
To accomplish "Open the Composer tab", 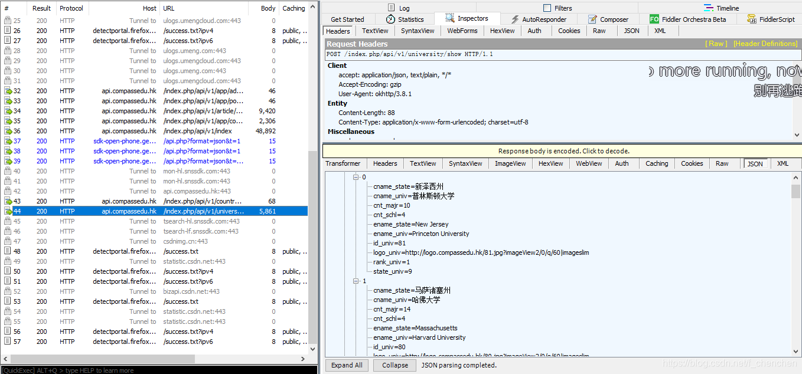I will click(608, 19).
